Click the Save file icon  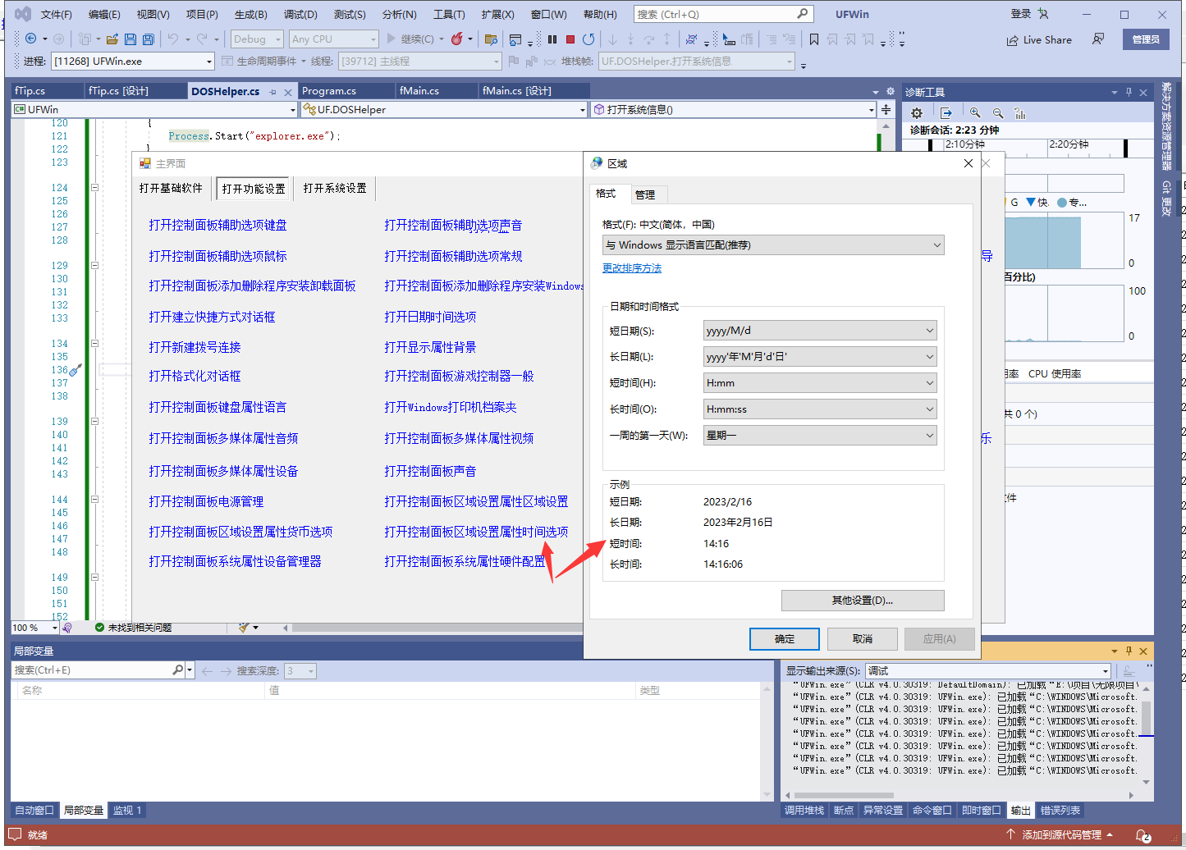[131, 39]
